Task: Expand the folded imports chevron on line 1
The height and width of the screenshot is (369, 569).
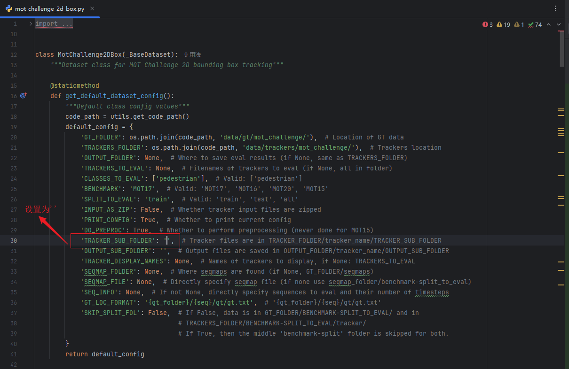Action: [31, 23]
